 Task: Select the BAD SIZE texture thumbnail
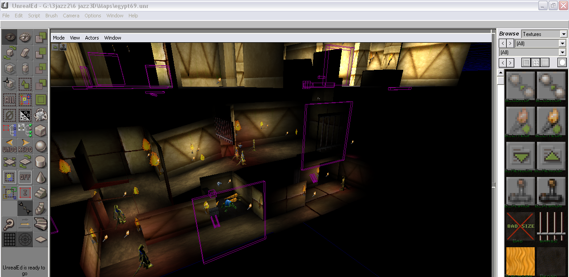point(521,227)
